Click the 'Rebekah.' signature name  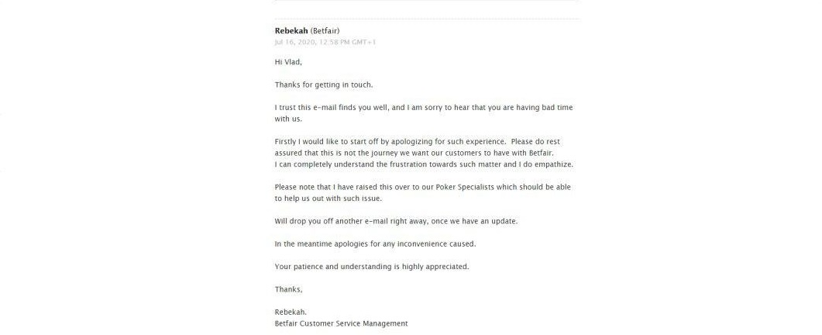(291, 312)
